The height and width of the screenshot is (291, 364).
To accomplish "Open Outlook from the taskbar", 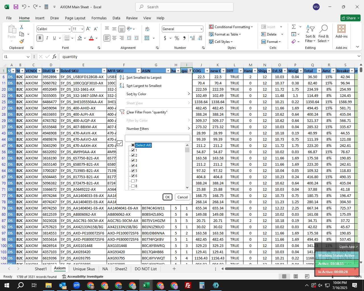I will (63, 285).
